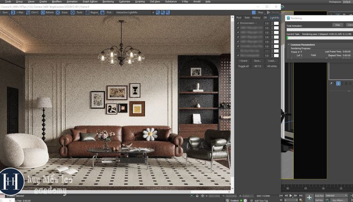Image resolution: width=353 pixels, height=202 pixels.
Task: Click the Render play arrow icon
Action: click(269, 13)
